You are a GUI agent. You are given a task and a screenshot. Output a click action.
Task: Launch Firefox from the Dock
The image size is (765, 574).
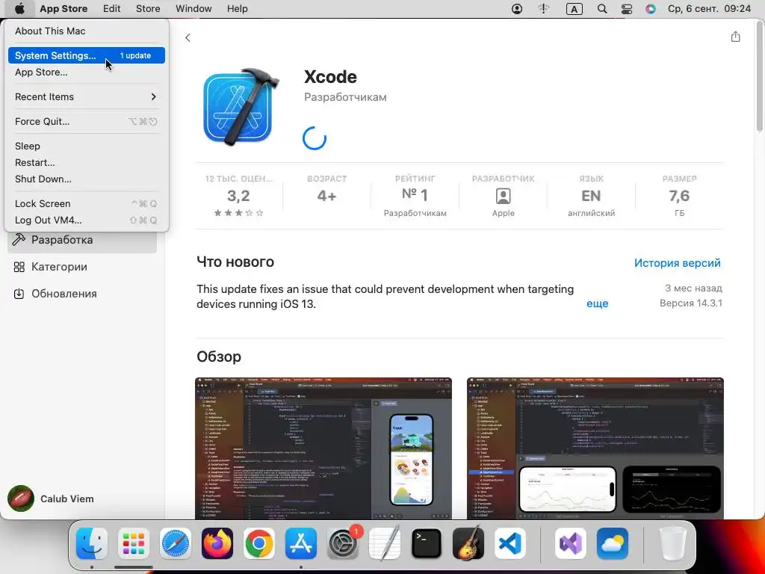click(217, 543)
